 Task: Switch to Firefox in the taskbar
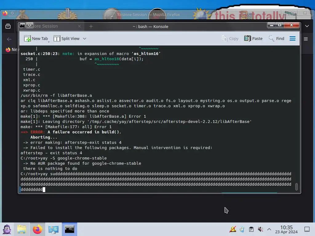(x=37, y=229)
